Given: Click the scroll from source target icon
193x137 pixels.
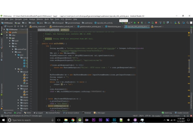Looking at the screenshot, I should [x=15, y=26].
